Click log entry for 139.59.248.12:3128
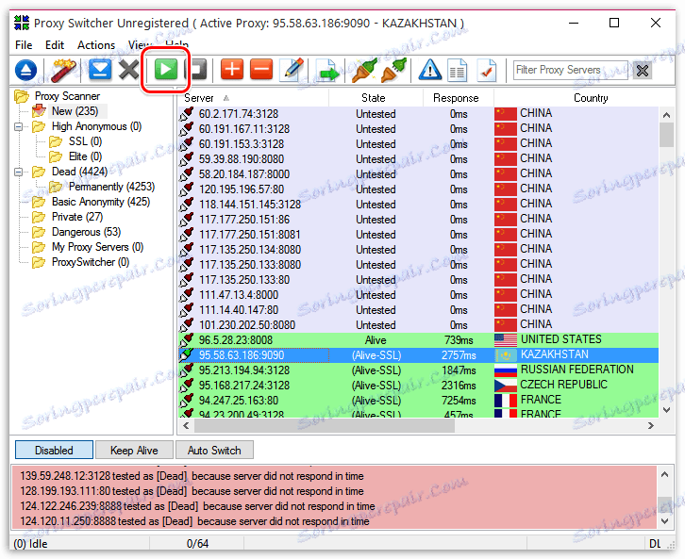Screen dimensions: 685x559 [x=192, y=476]
